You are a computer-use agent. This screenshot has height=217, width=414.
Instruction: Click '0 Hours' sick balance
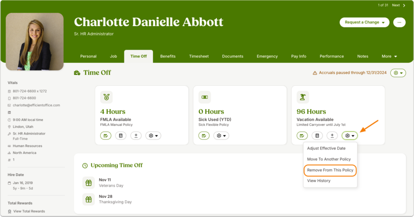click(211, 112)
